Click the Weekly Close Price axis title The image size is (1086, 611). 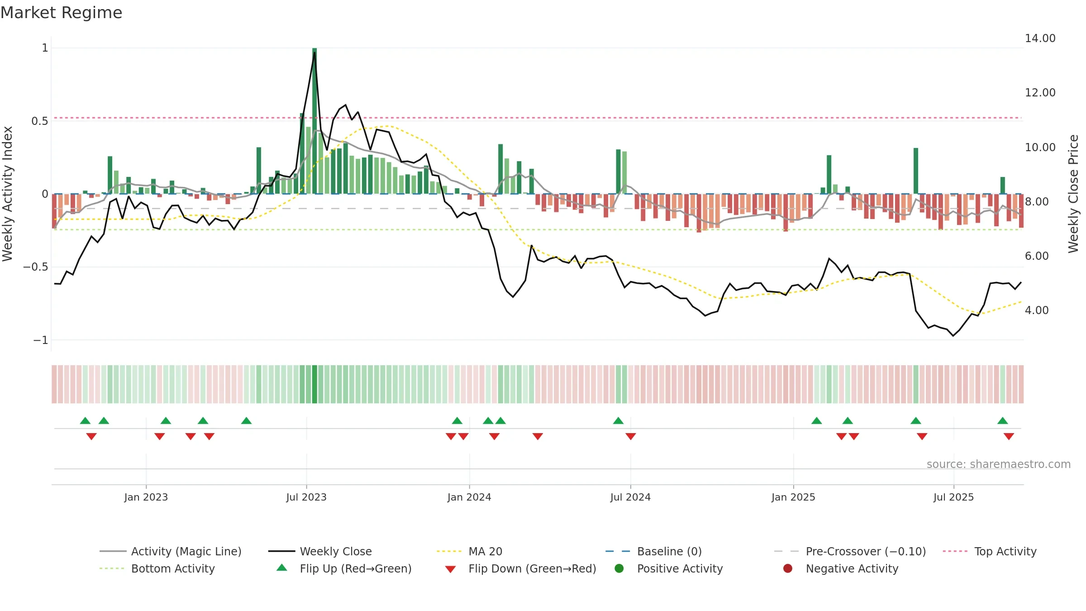(x=1073, y=194)
